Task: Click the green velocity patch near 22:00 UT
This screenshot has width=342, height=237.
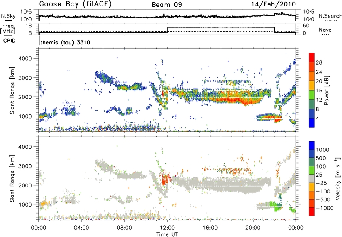Action: [x=275, y=205]
